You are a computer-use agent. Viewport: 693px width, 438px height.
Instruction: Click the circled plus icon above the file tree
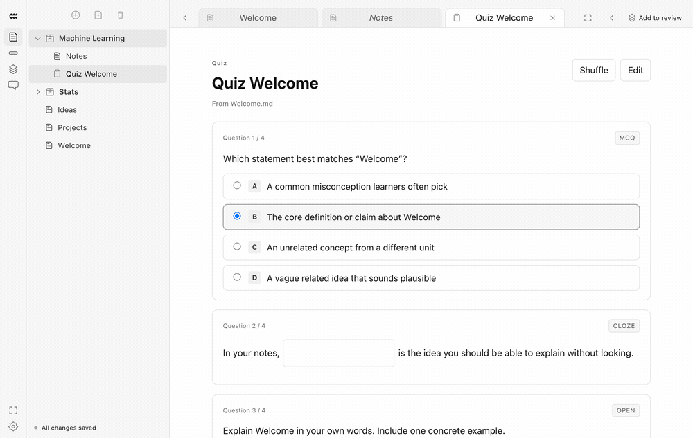(76, 15)
